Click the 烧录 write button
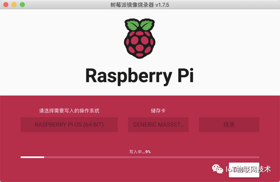 click(x=229, y=125)
